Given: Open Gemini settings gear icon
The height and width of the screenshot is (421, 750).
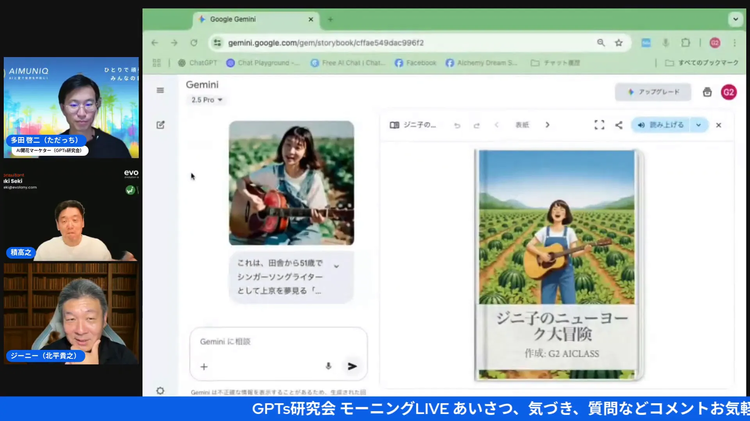Looking at the screenshot, I should 160,391.
